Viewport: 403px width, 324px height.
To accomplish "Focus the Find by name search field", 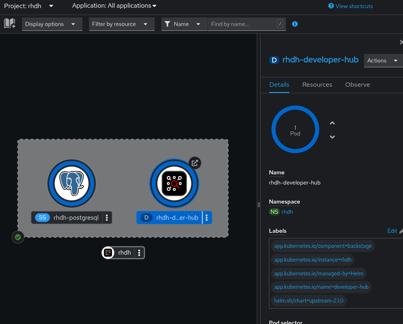I will [x=242, y=24].
